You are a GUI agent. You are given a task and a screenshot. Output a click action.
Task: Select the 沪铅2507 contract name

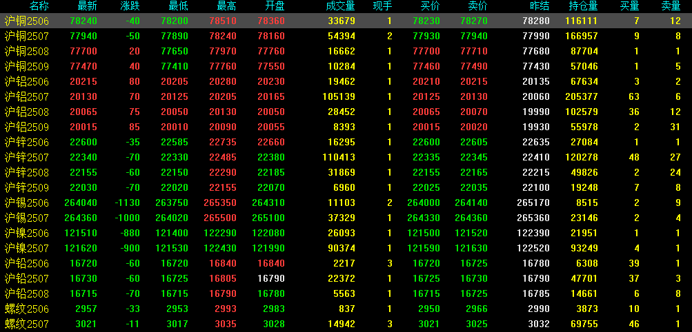click(26, 279)
